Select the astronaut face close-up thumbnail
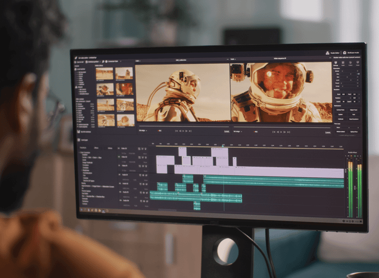 (x=124, y=89)
